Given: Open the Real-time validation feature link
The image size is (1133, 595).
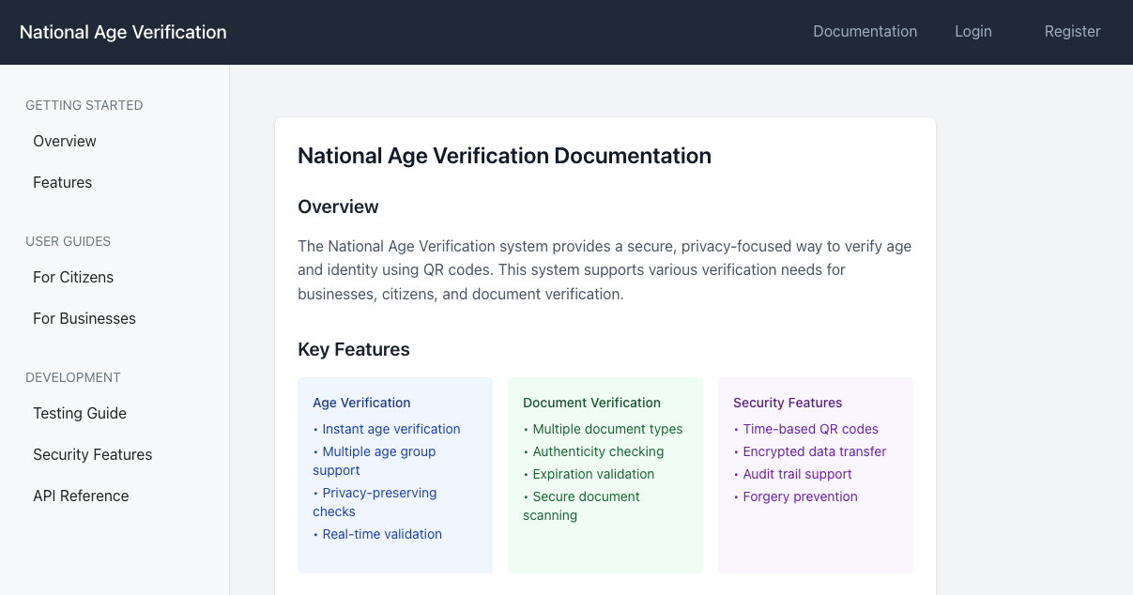Looking at the screenshot, I should tap(382, 534).
